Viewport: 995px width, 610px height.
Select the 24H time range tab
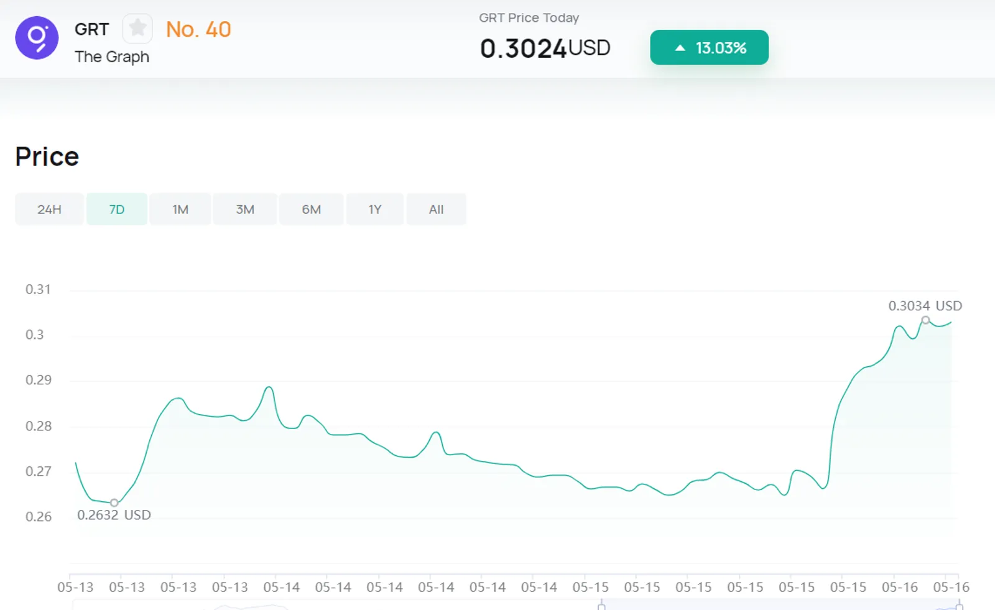(x=49, y=210)
